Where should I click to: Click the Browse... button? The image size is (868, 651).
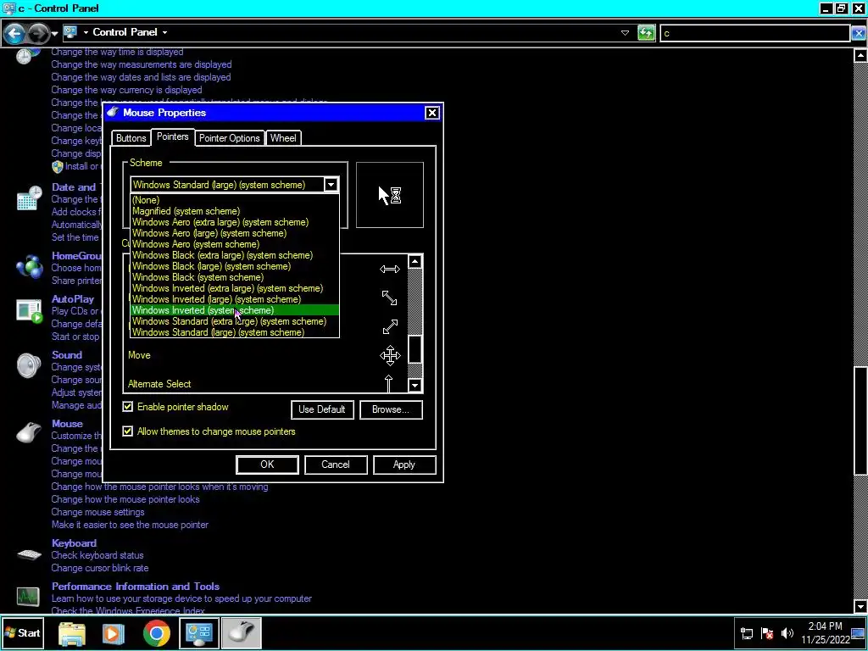pos(391,409)
